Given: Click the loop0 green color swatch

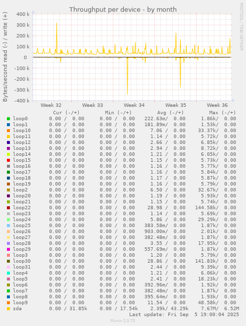Looking at the screenshot, I should coord(8,119).
